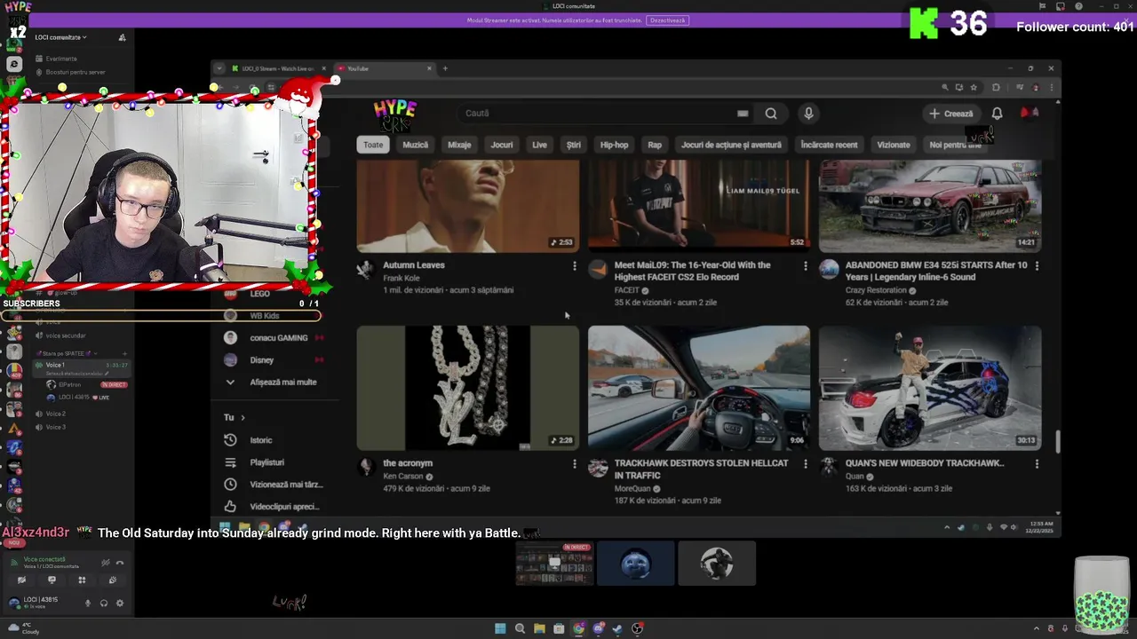
Task: Select the Hip-hop filter chip
Action: coord(614,145)
